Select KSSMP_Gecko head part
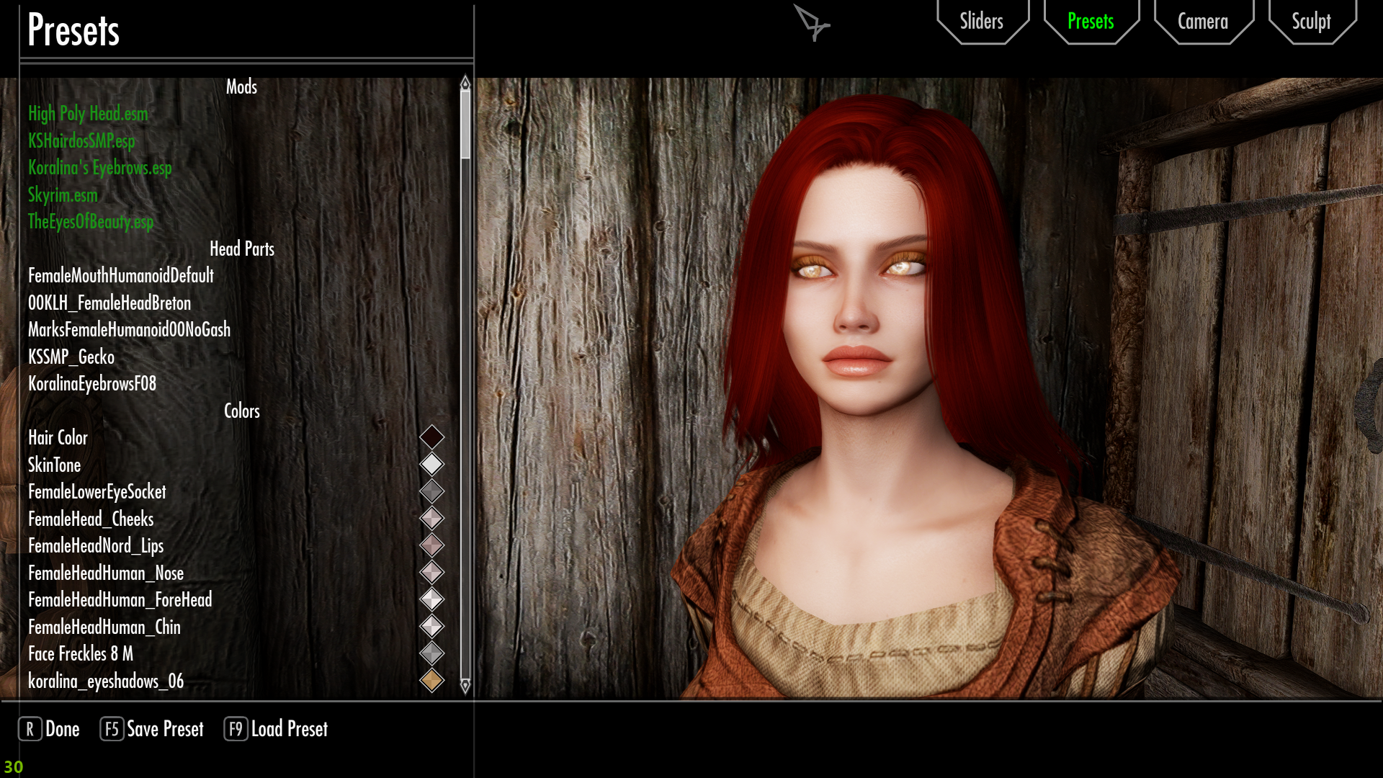 [x=71, y=357]
